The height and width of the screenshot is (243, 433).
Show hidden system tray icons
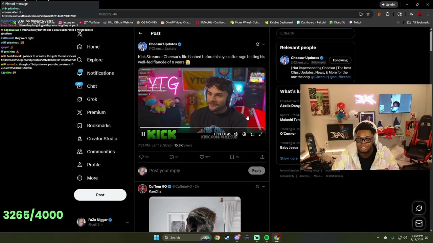[x=378, y=238]
